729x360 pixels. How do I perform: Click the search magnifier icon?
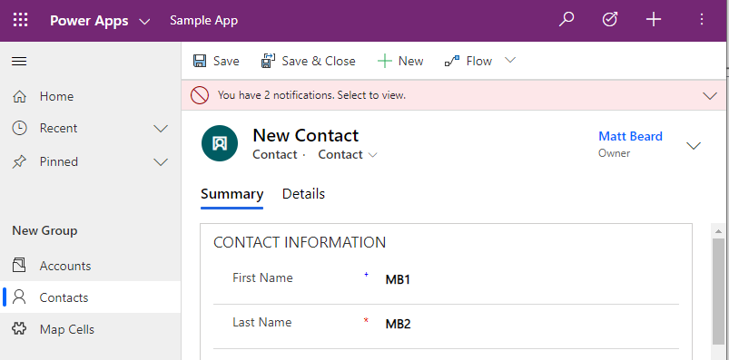566,20
